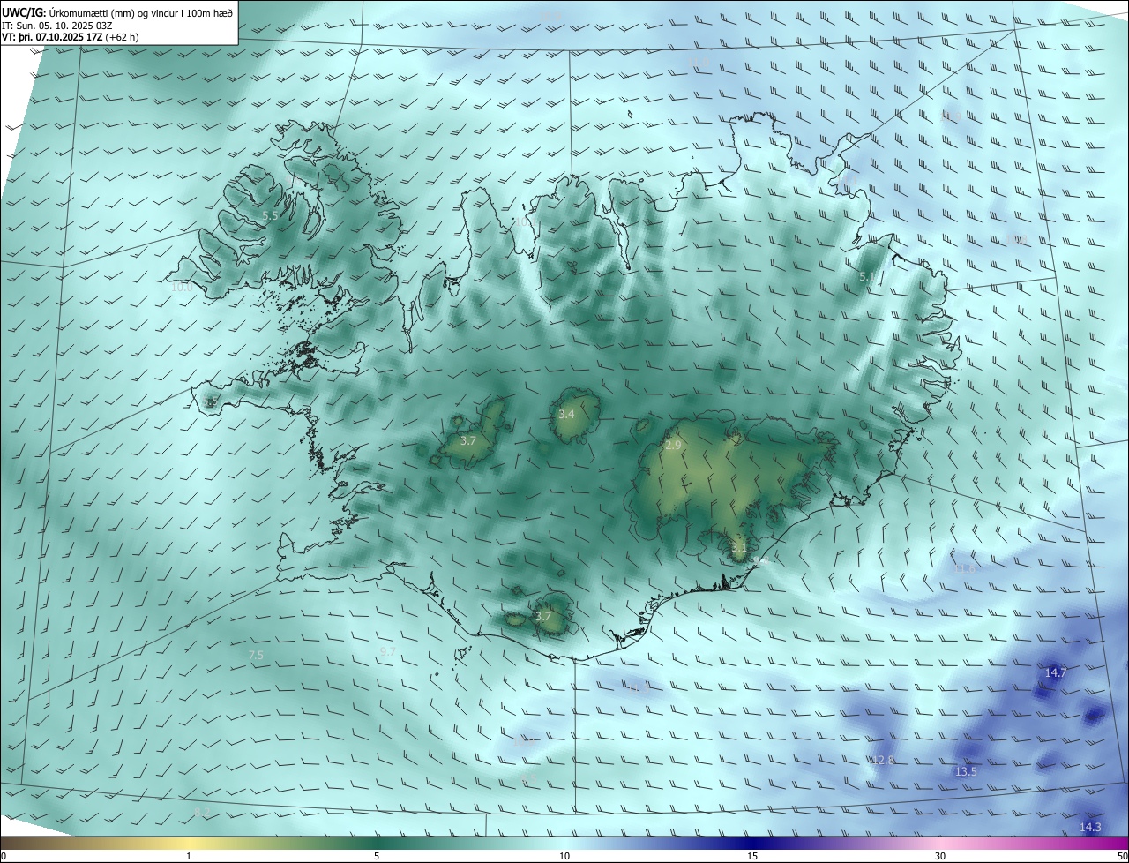Click the 3.4 value on the glacier
Viewport: 1129px width, 863px height.
(x=566, y=414)
